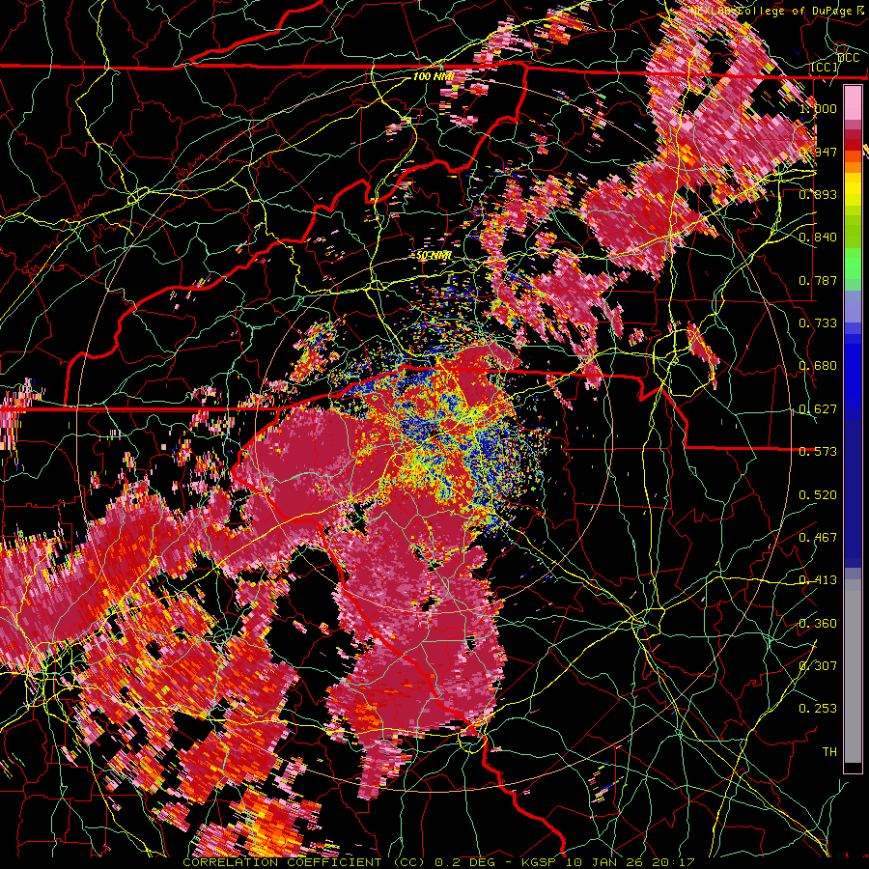The image size is (869, 869).
Task: Pick the orange legend segment
Action: pos(853,167)
